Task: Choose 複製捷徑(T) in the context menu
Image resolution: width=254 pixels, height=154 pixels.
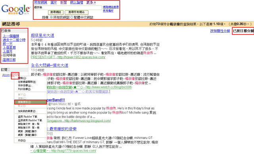Action: [31, 102]
